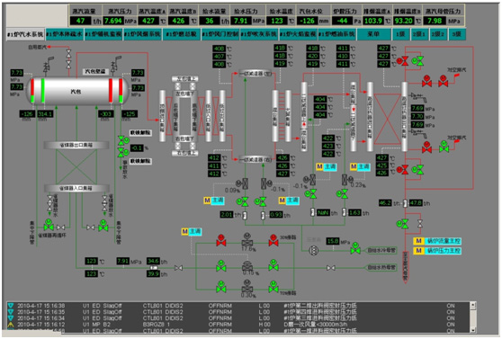The width and height of the screenshot is (502, 339).
Task: Switch to the #1炉吹灰系统 tab
Action: click(259, 34)
